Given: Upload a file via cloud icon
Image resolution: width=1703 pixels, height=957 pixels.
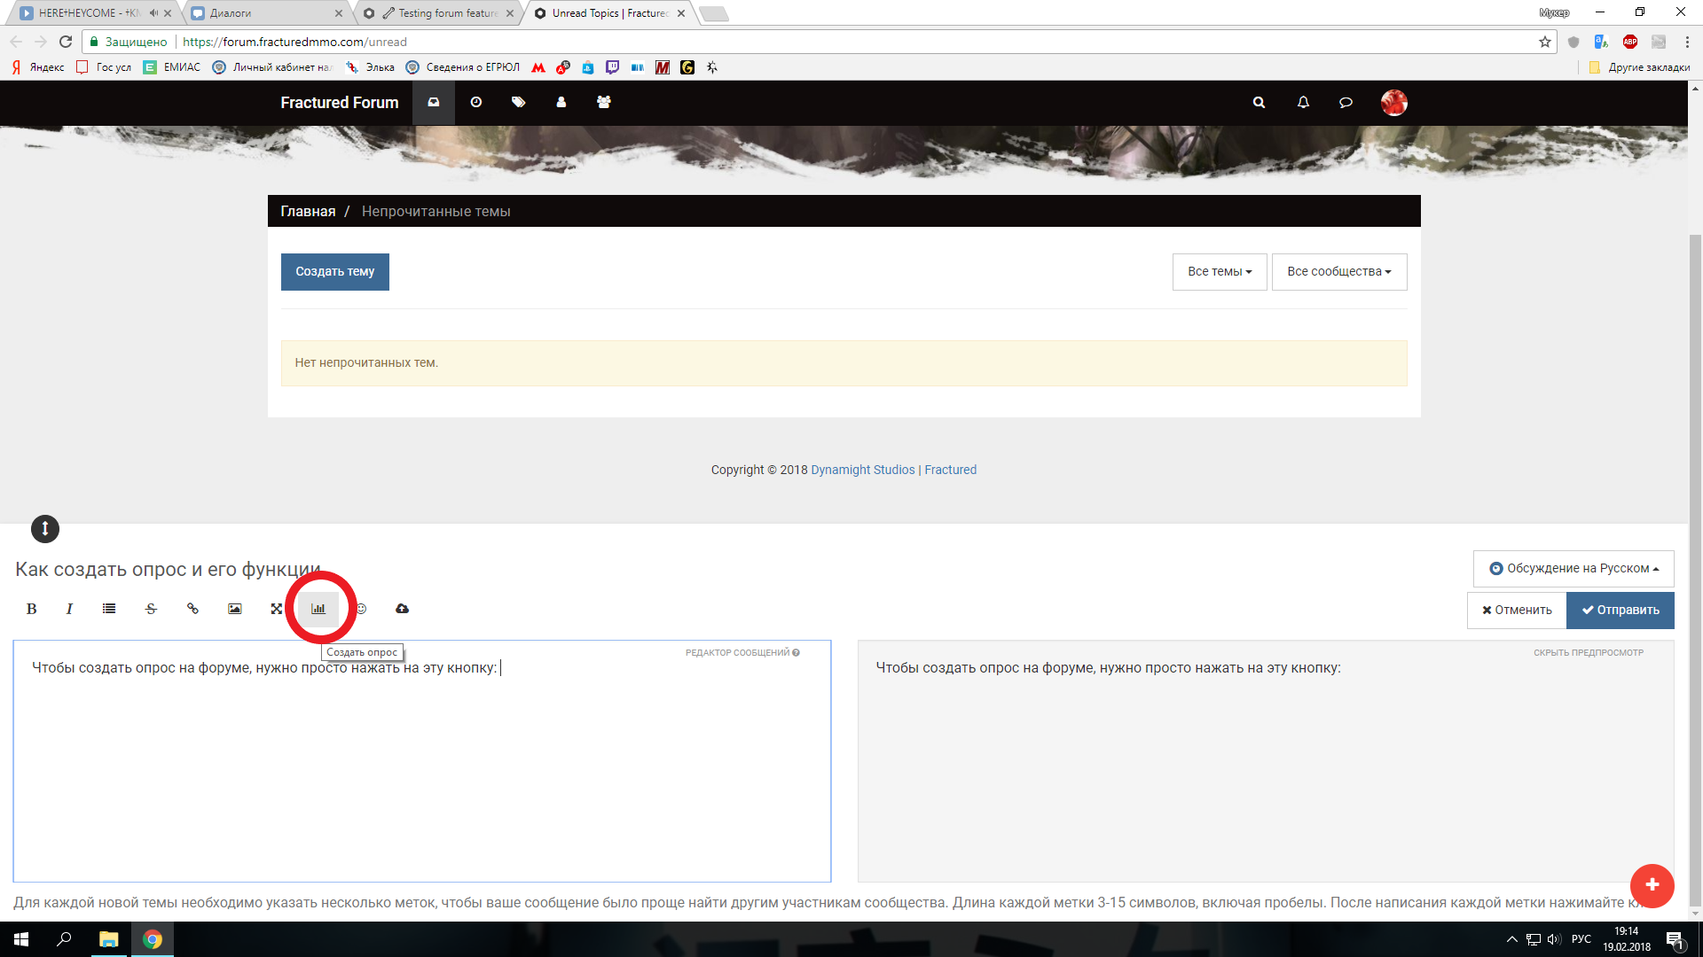Looking at the screenshot, I should (402, 609).
